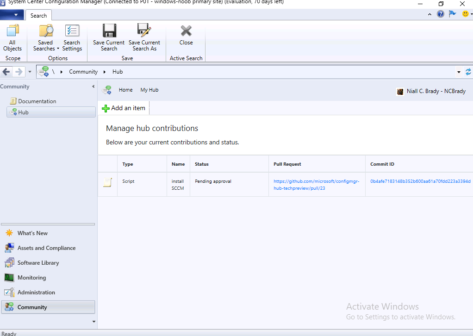Open the help question mark icon
This screenshot has width=473, height=336.
coord(441,14)
